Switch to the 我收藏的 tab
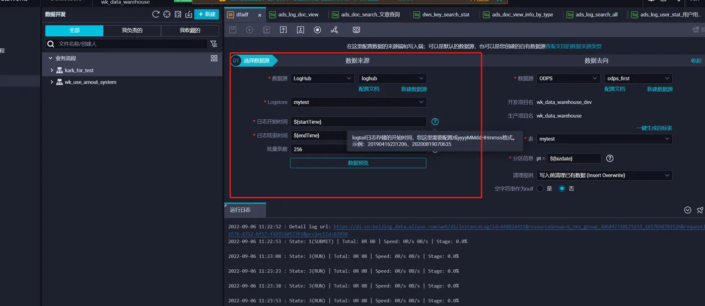 pos(190,31)
